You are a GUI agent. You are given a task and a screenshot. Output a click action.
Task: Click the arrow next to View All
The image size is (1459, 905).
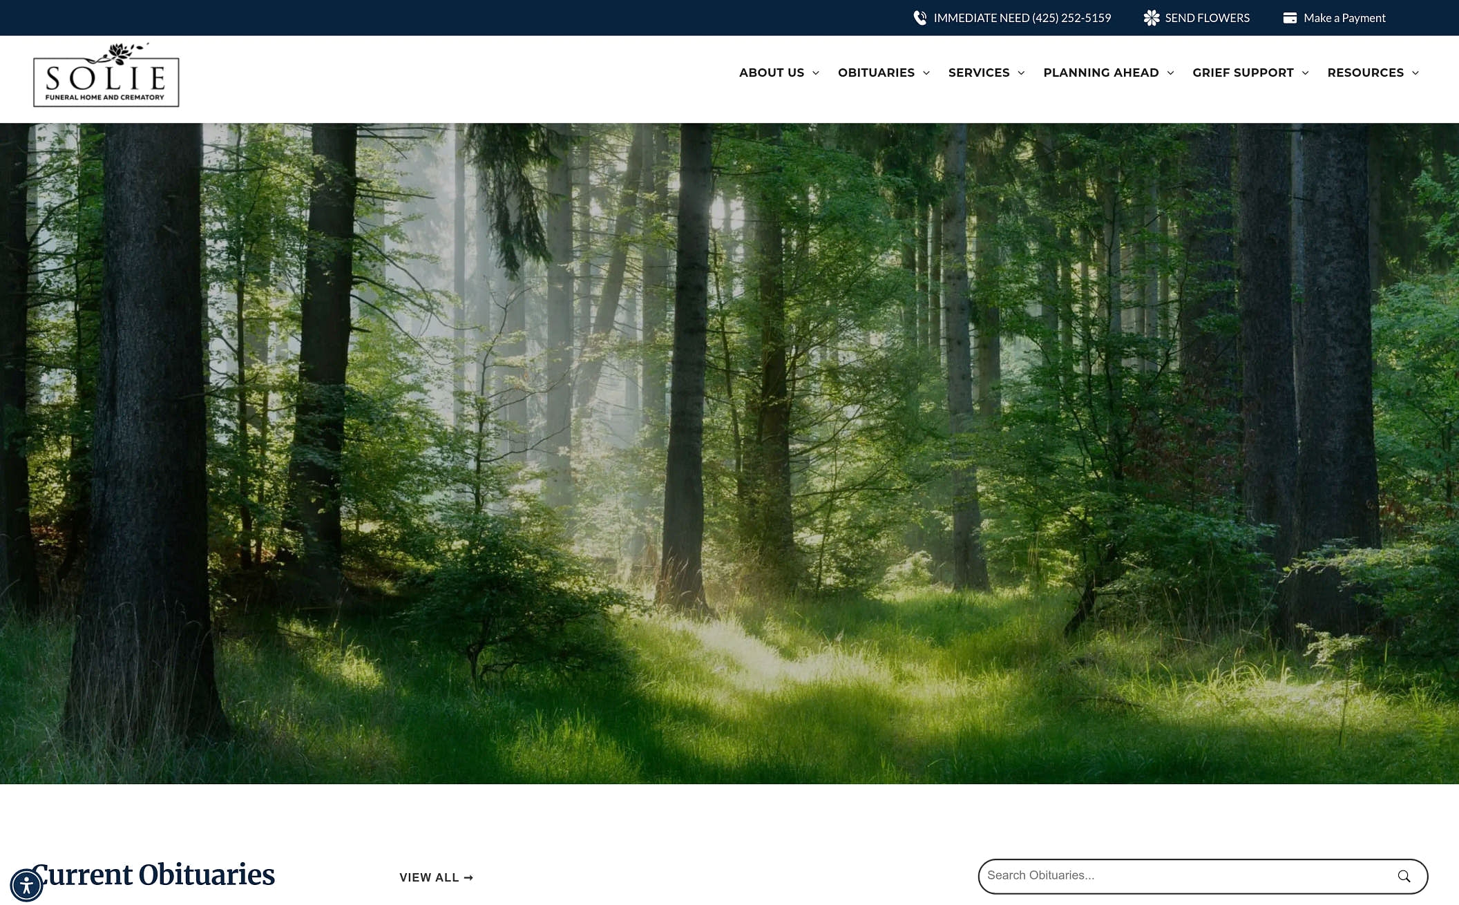point(468,877)
